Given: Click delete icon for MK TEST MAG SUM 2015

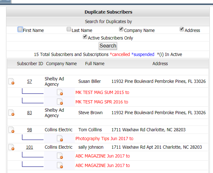Looking at the screenshot, I should [60, 92].
